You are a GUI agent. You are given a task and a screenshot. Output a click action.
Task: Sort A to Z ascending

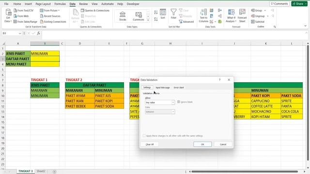156,12
